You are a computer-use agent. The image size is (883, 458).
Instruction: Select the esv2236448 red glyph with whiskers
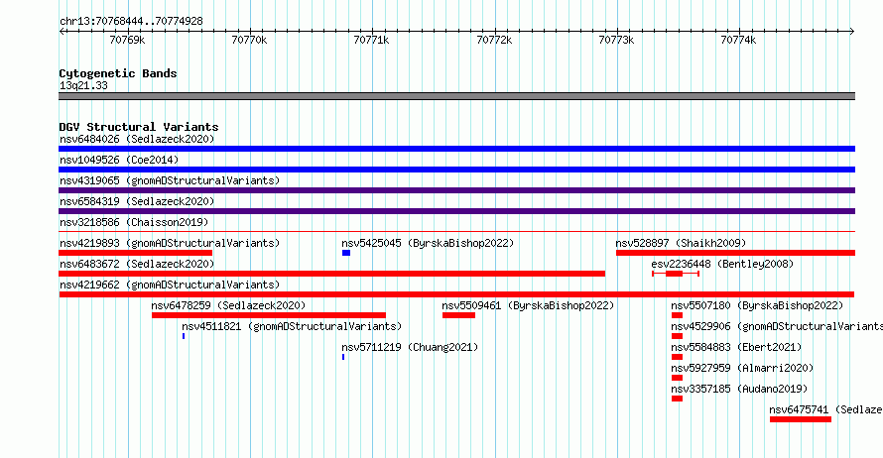[x=676, y=274]
